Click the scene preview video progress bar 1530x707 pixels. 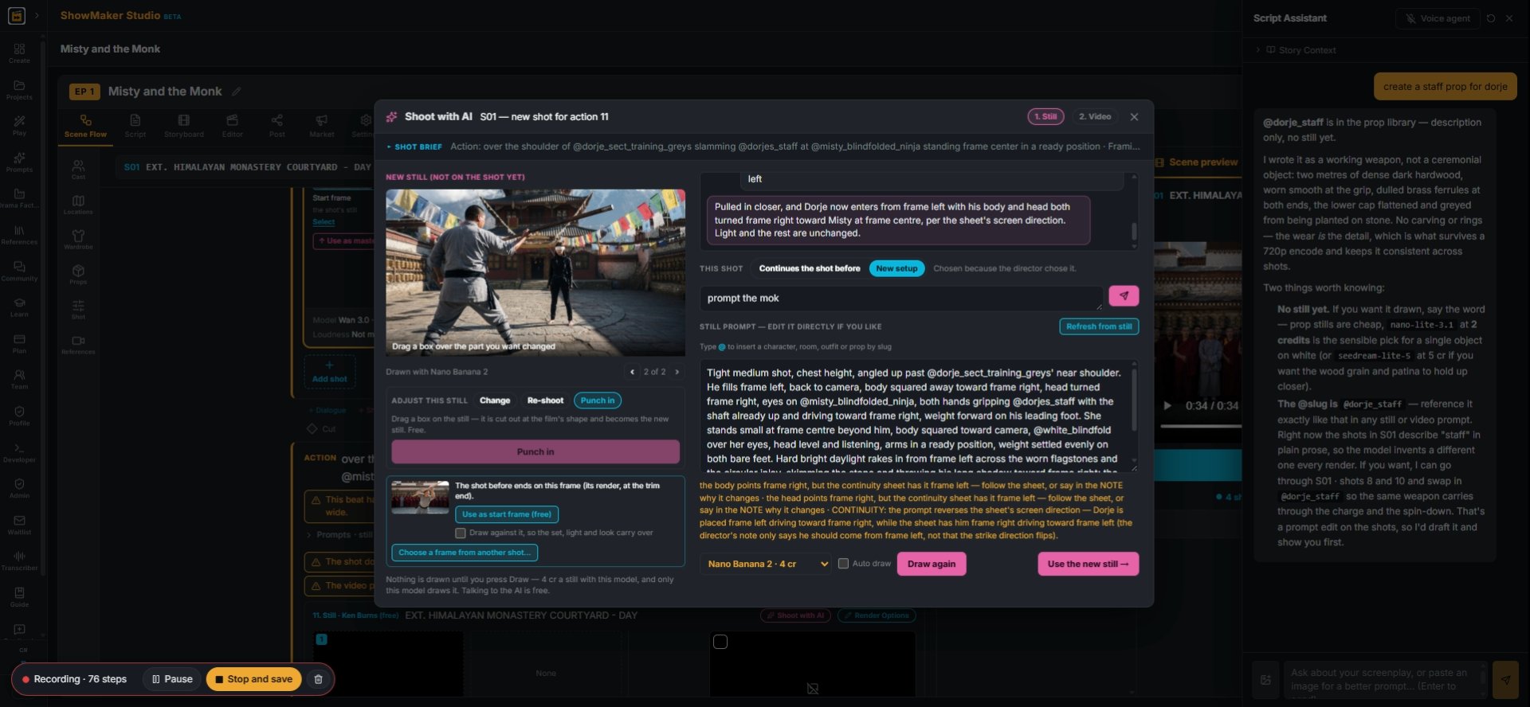[x=1201, y=426]
